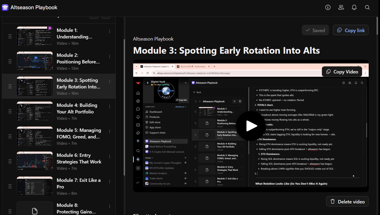Click the 'Video • 16m' label
This screenshot has height=215, width=380.
point(68,43)
